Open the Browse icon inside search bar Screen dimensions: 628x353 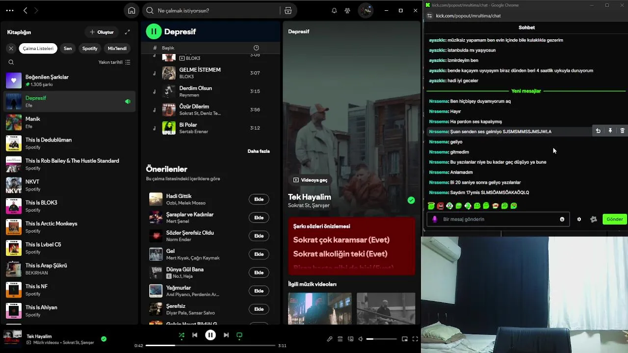point(288,10)
